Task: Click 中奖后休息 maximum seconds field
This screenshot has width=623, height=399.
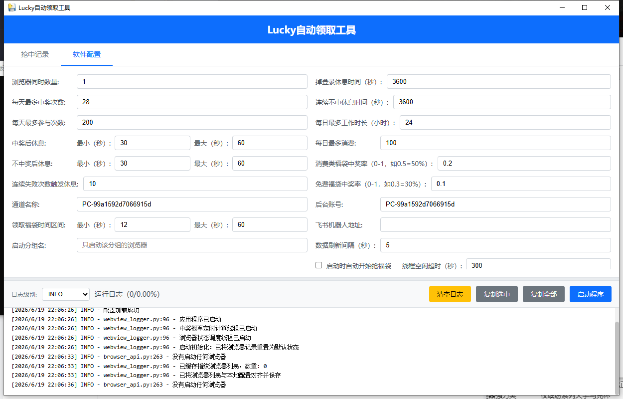Action: click(x=270, y=143)
